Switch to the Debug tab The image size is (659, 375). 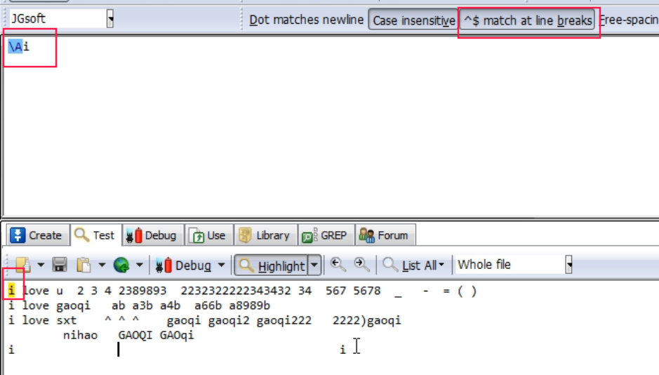[x=152, y=235]
